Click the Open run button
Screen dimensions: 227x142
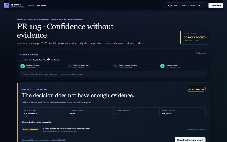coord(215,5)
